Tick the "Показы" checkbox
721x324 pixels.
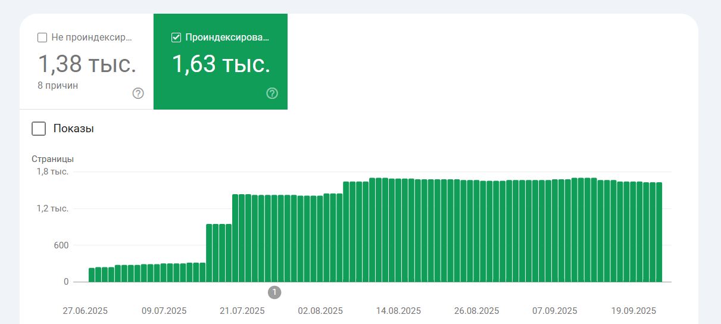click(39, 129)
